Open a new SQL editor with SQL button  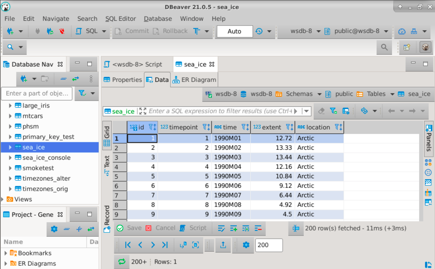(x=87, y=31)
